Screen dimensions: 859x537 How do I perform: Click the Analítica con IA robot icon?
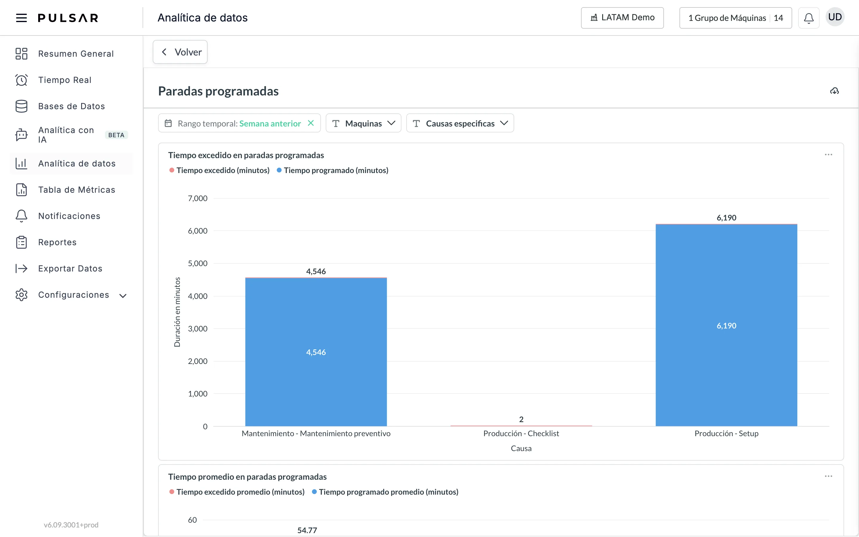tap(21, 135)
